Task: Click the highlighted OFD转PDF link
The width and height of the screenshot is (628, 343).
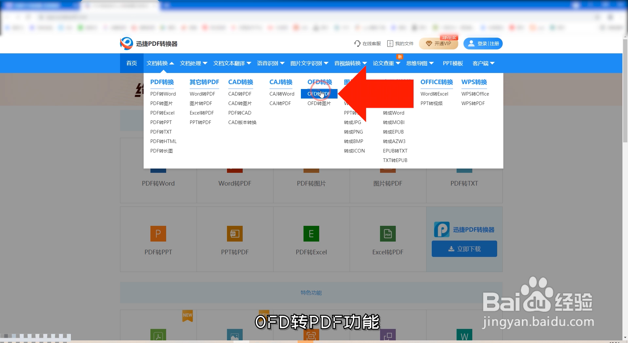Action: (x=319, y=94)
